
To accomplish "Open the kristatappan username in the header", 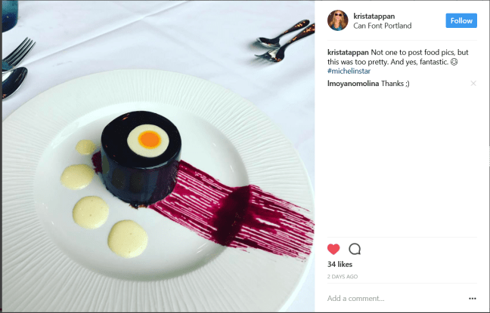I will point(374,16).
